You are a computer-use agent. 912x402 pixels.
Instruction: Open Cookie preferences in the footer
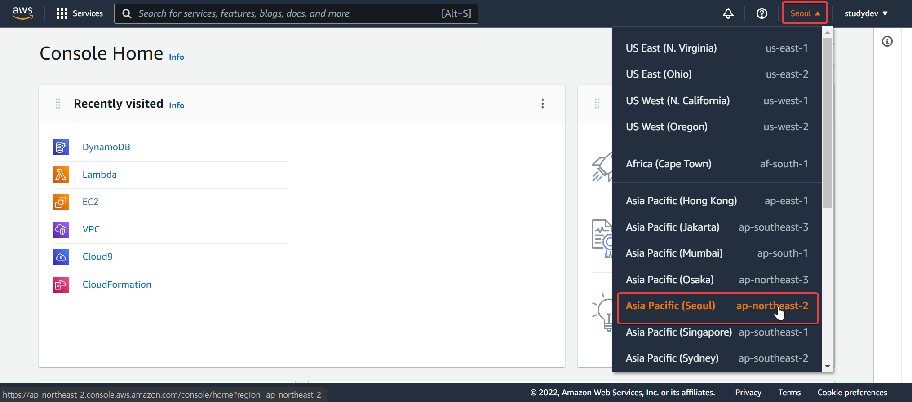852,393
